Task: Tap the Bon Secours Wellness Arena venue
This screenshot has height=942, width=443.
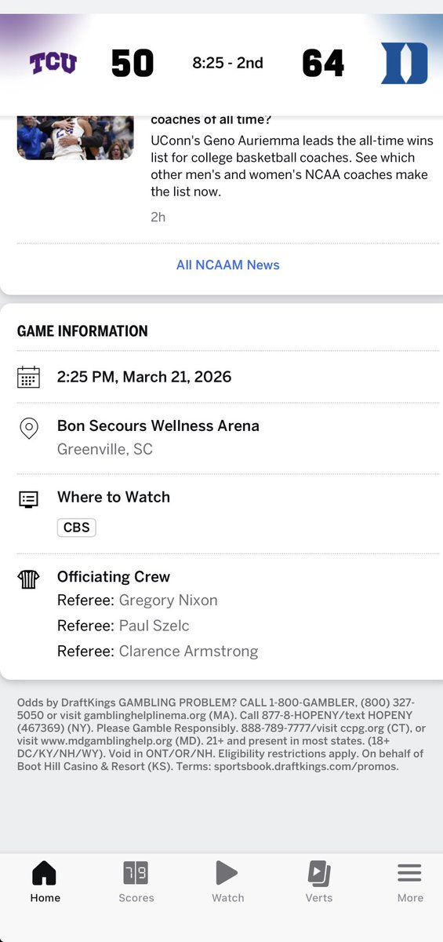Action: coord(158,425)
